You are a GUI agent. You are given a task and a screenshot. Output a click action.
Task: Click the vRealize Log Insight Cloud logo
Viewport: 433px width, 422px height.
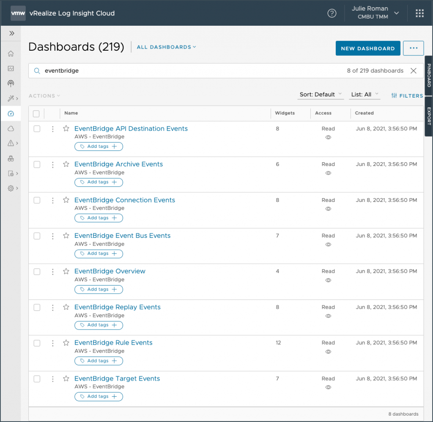(x=18, y=13)
